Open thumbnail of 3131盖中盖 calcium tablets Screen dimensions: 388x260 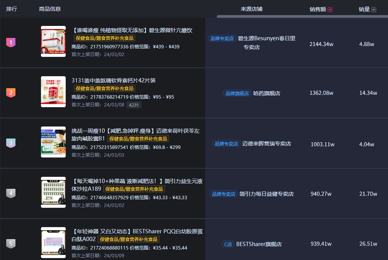tap(53, 92)
